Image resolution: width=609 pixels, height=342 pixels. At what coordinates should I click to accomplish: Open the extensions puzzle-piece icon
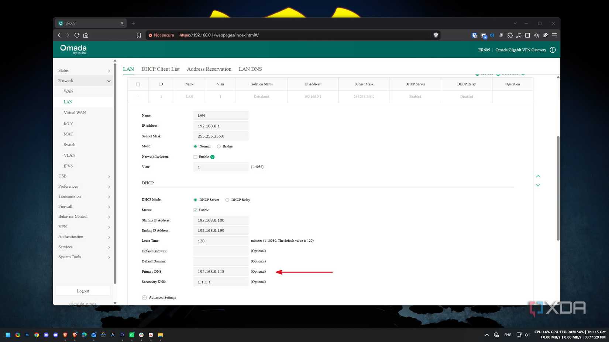(510, 35)
